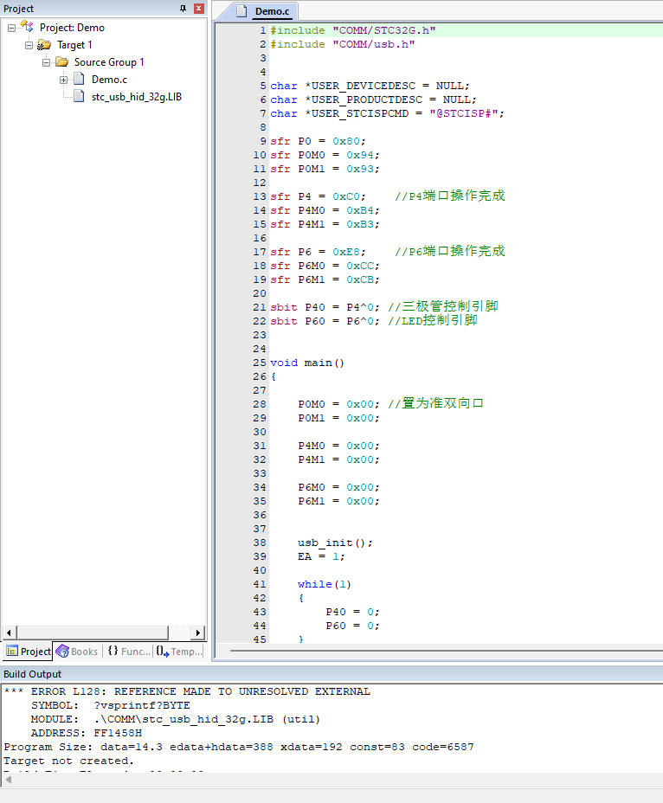The image size is (663, 803).
Task: Click the P4端口操作完成 comment
Action: pos(450,196)
